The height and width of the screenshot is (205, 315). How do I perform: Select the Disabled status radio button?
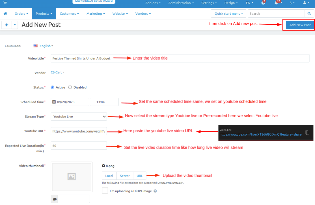pos(70,87)
